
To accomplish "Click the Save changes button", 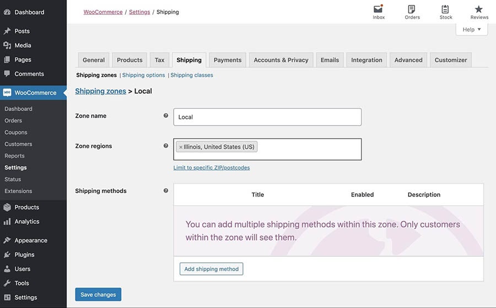I will coord(98,295).
